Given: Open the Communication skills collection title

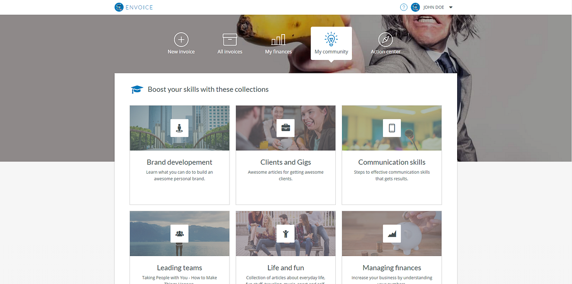Looking at the screenshot, I should (x=392, y=162).
